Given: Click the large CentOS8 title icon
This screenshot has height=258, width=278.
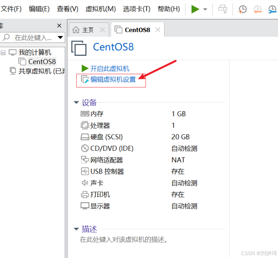Looking at the screenshot, I should click(x=79, y=48).
